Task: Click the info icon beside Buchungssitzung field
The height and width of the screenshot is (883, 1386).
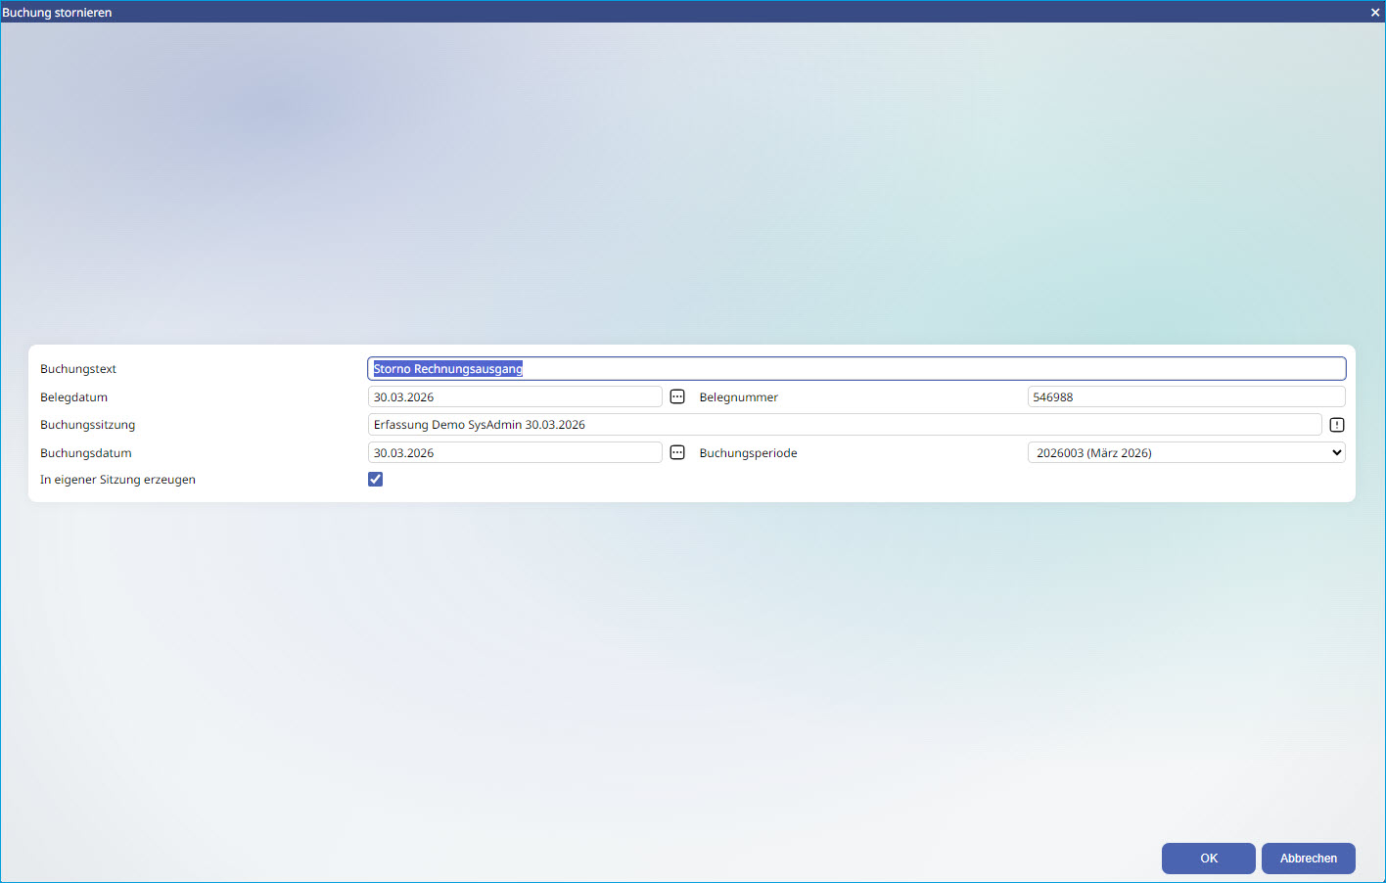Action: pyautogui.click(x=1337, y=425)
